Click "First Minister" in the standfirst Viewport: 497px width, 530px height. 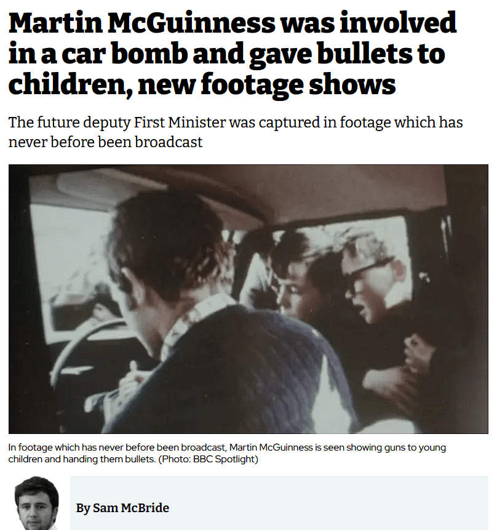(x=180, y=122)
